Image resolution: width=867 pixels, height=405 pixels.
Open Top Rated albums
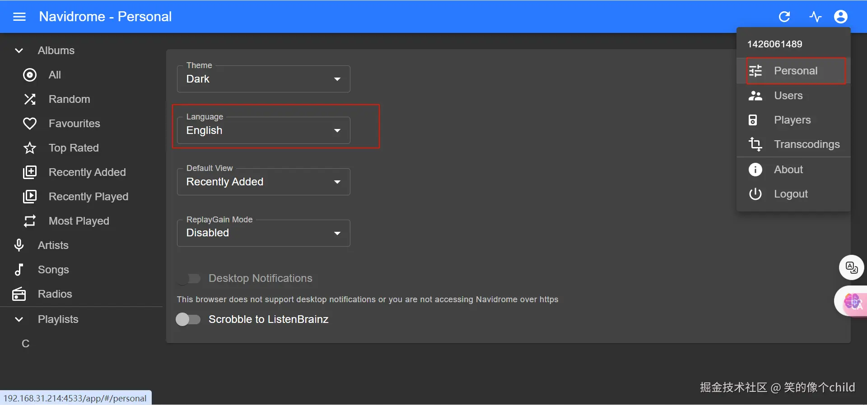[81, 148]
